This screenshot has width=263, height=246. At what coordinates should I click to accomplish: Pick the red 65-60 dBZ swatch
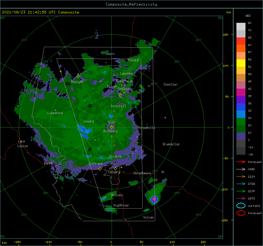click(241, 41)
